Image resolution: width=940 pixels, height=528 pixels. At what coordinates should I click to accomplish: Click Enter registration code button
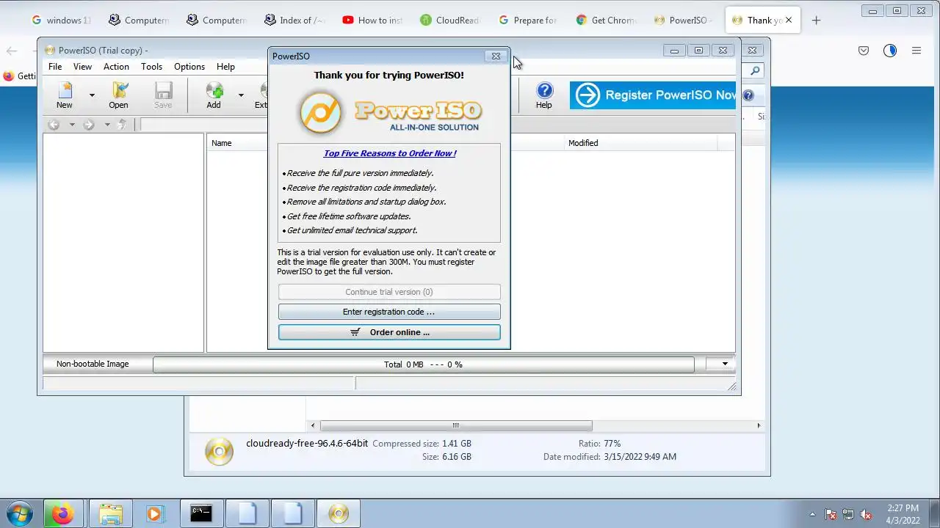pos(389,312)
